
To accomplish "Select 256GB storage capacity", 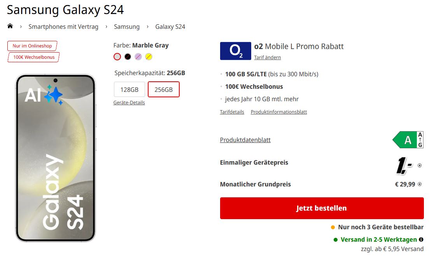I will point(163,90).
